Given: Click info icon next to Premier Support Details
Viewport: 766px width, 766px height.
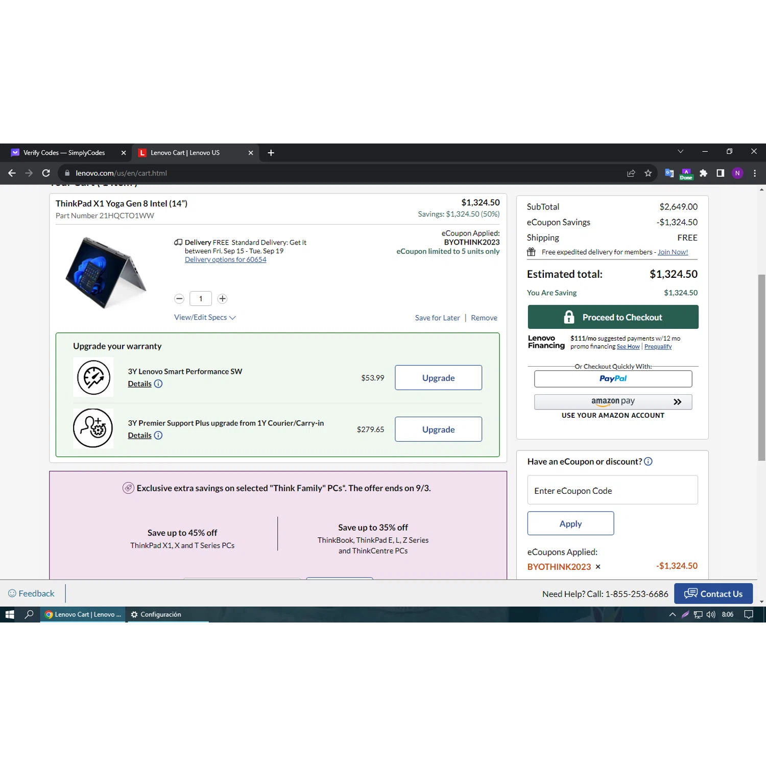Looking at the screenshot, I should [x=158, y=435].
